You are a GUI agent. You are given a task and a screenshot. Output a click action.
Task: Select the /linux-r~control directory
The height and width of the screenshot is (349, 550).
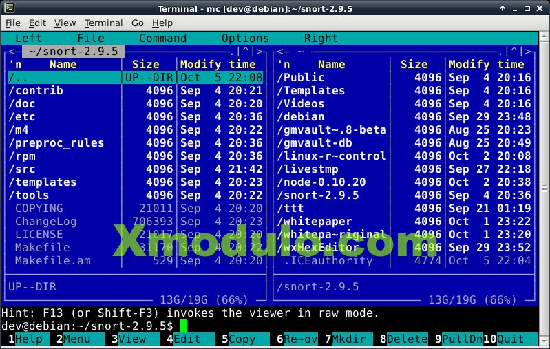(404, 156)
